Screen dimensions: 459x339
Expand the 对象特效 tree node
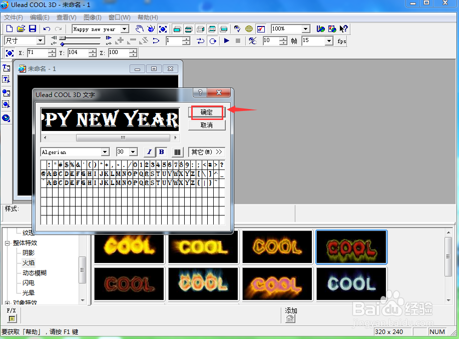(7, 302)
